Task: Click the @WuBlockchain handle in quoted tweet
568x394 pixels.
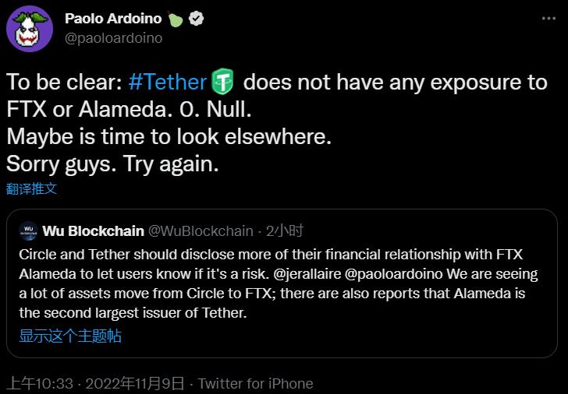Action: (201, 231)
